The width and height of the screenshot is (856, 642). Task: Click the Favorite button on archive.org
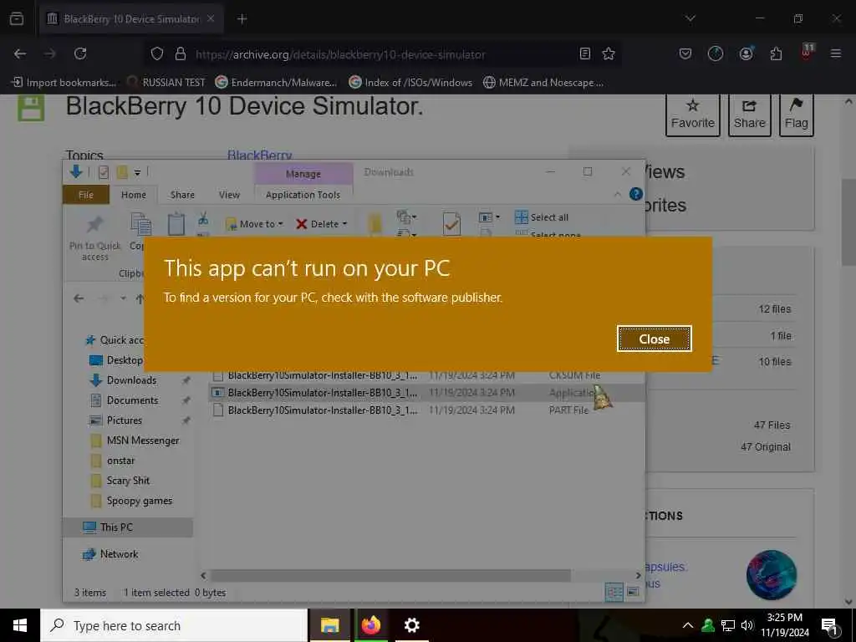(x=693, y=114)
